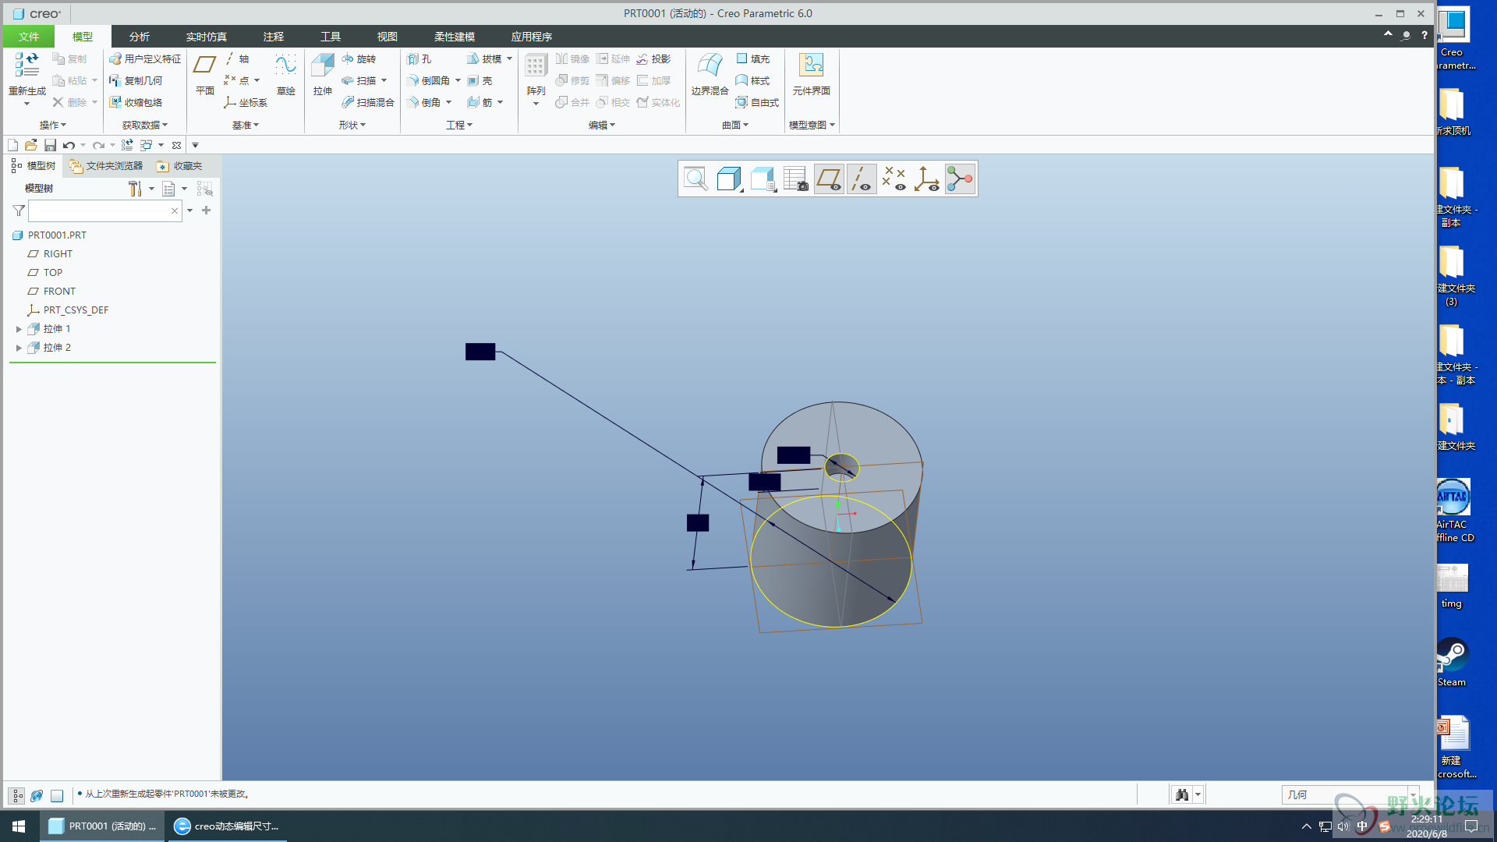Select the 自由式 (Freestyle) tool

(x=757, y=102)
